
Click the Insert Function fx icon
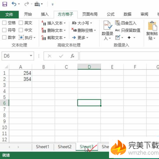[73, 56]
